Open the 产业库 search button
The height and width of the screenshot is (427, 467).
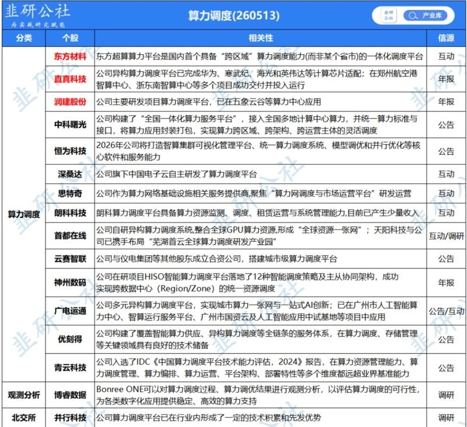(x=426, y=16)
